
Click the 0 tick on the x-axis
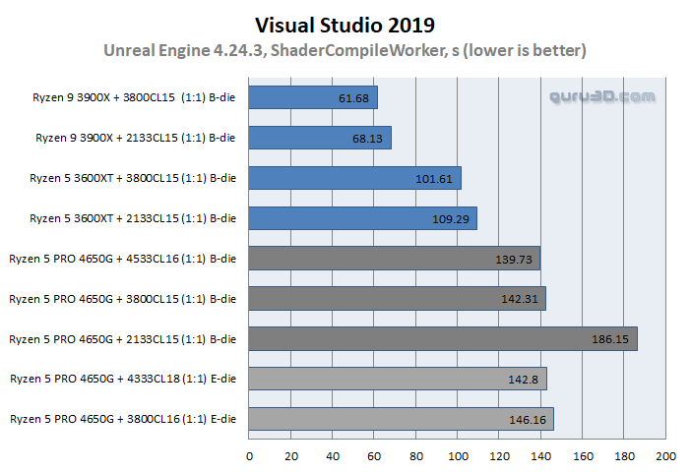pos(249,456)
